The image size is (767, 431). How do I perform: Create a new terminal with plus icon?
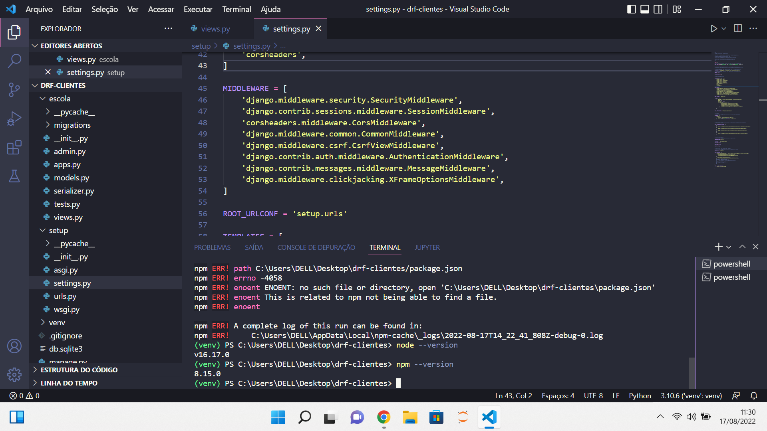coord(718,247)
